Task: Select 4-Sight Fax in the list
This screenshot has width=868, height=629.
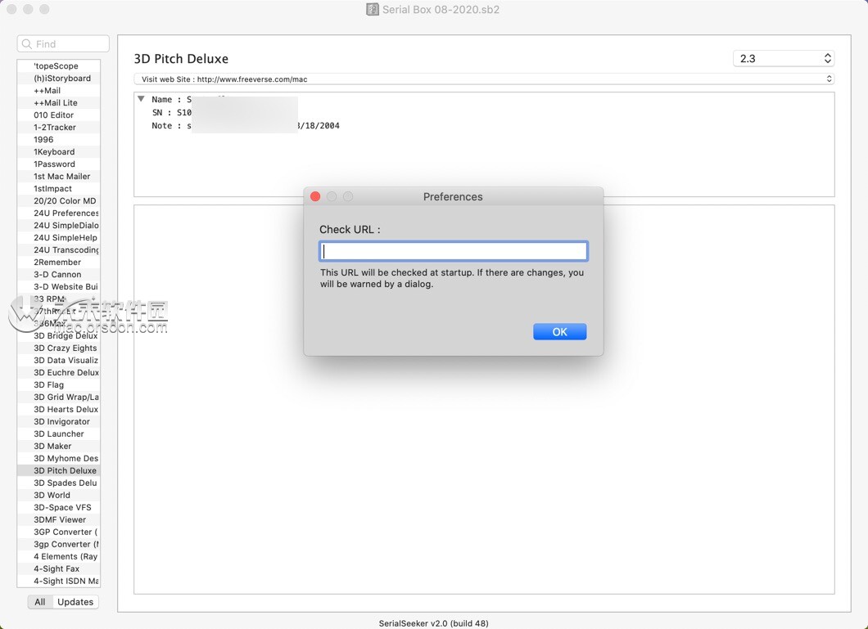Action: click(59, 568)
